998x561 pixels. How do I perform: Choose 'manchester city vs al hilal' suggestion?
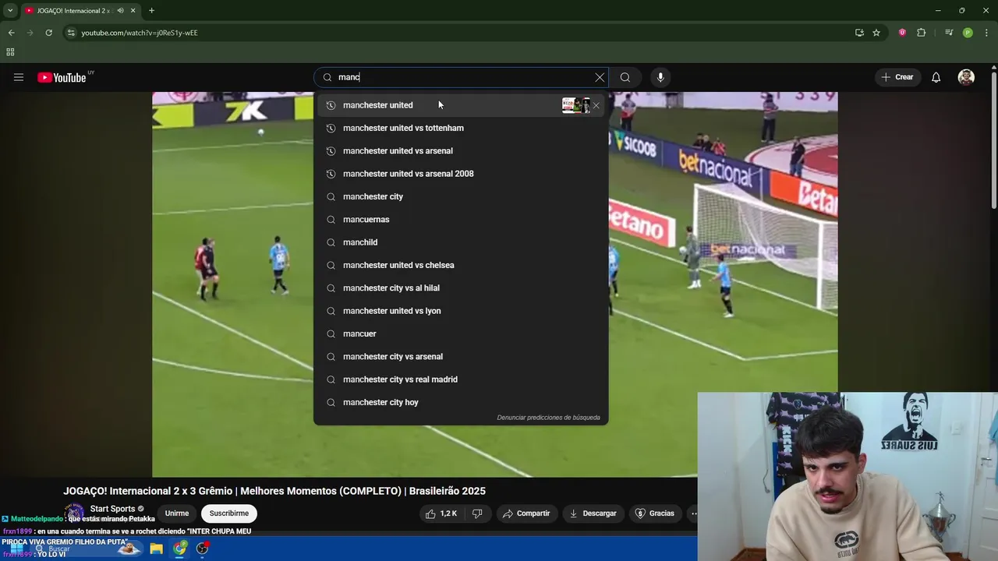(x=461, y=288)
